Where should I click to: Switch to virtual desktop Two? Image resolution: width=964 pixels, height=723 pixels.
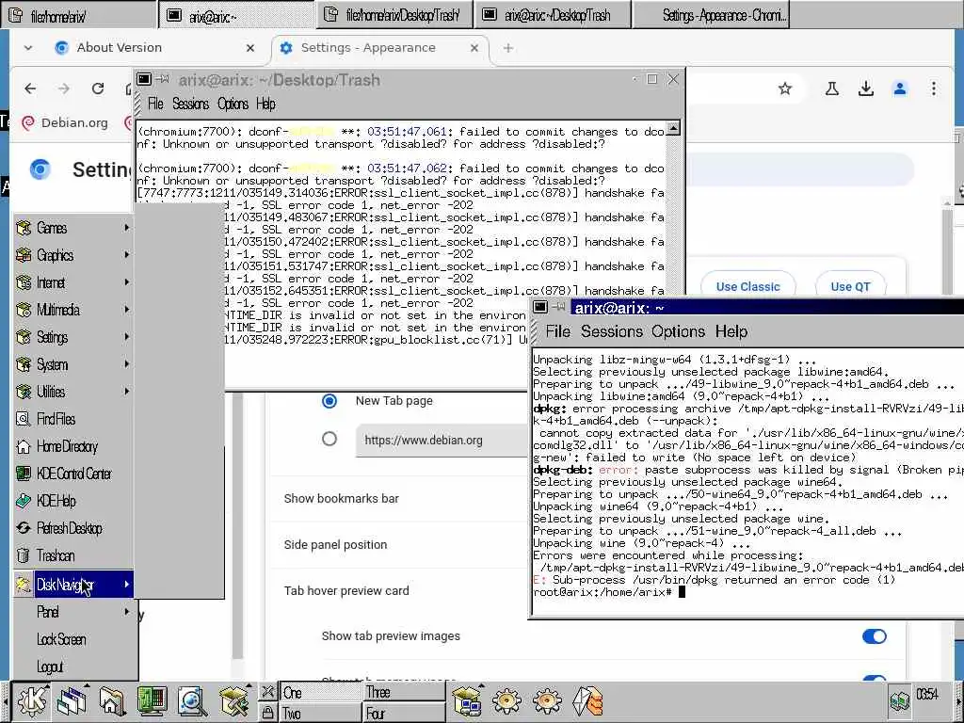coord(320,713)
